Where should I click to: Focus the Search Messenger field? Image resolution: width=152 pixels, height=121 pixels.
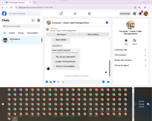pyautogui.click(x=21, y=26)
